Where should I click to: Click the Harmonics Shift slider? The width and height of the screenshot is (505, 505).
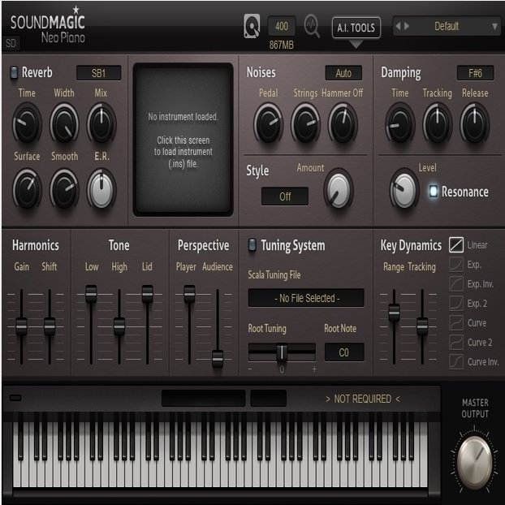click(50, 326)
